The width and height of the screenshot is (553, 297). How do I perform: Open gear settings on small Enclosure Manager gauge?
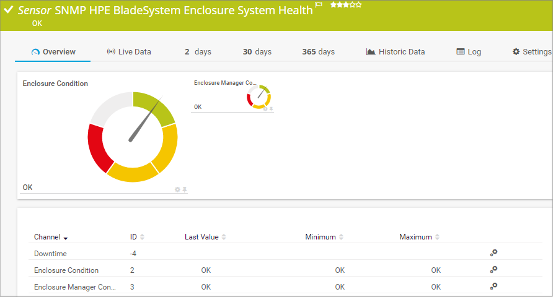click(265, 109)
